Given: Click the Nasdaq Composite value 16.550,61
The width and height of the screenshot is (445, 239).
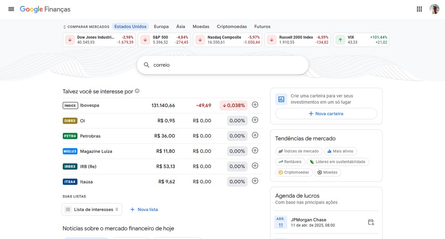Looking at the screenshot, I should (x=216, y=42).
